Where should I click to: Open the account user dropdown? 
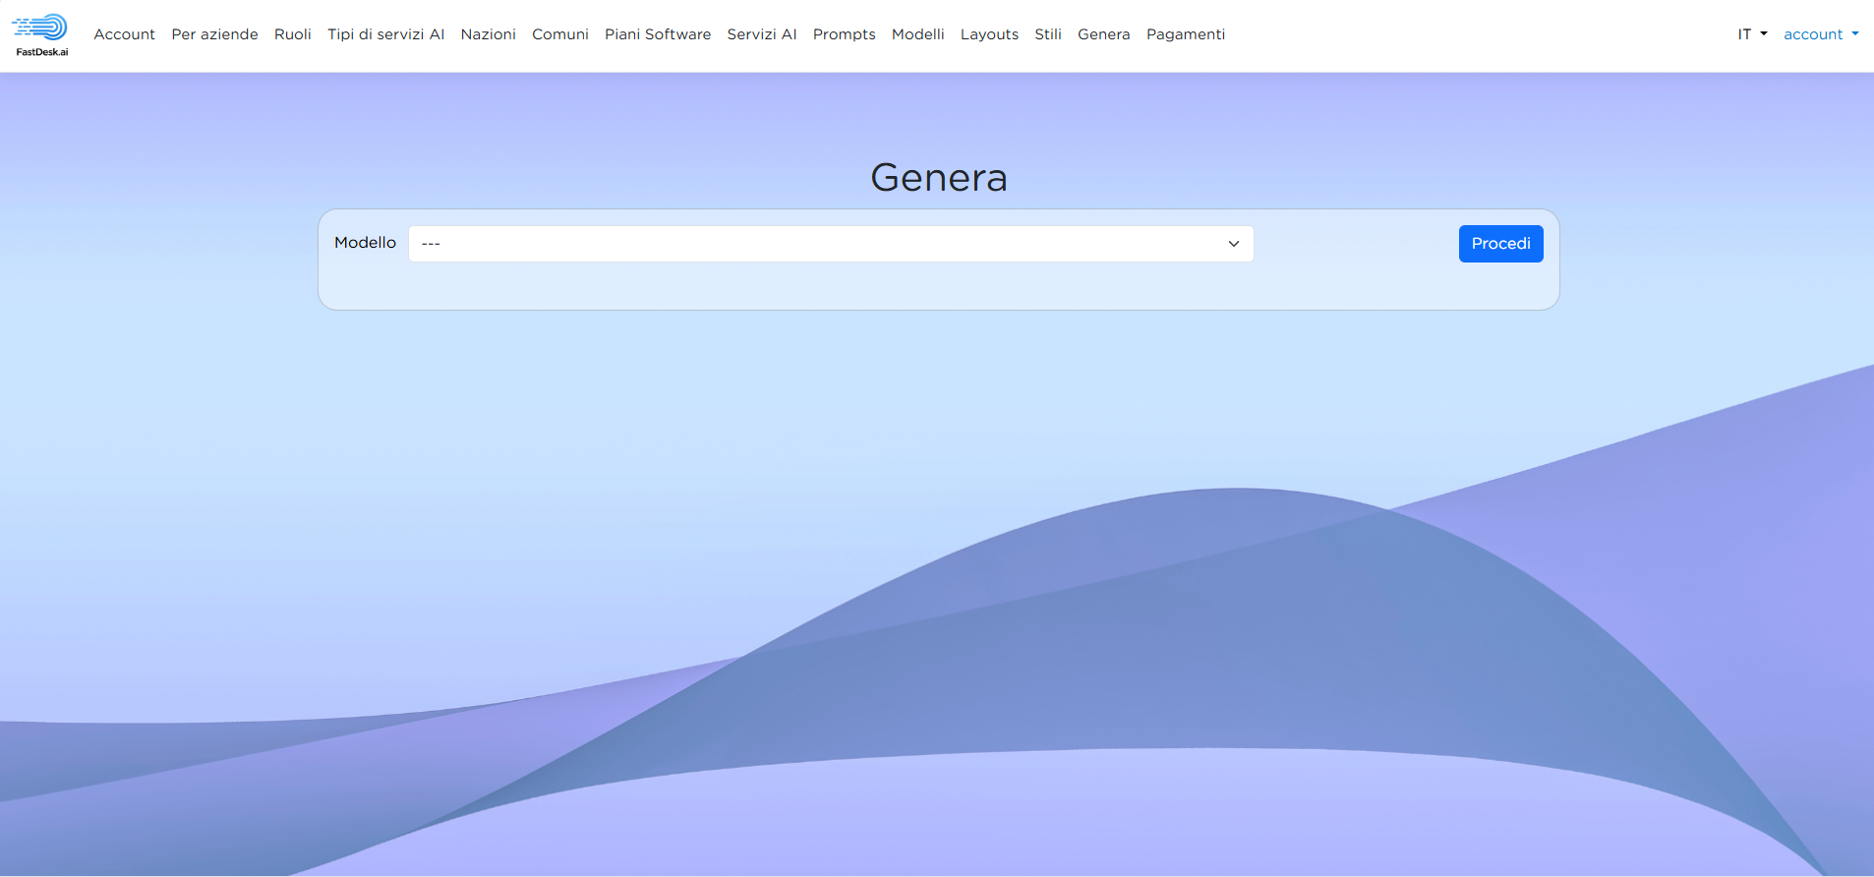click(1820, 34)
